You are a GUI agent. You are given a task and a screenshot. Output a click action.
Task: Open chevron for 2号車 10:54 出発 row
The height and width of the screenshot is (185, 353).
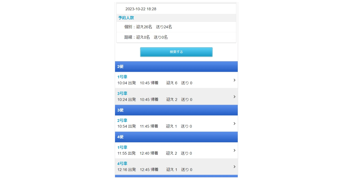[234, 123]
